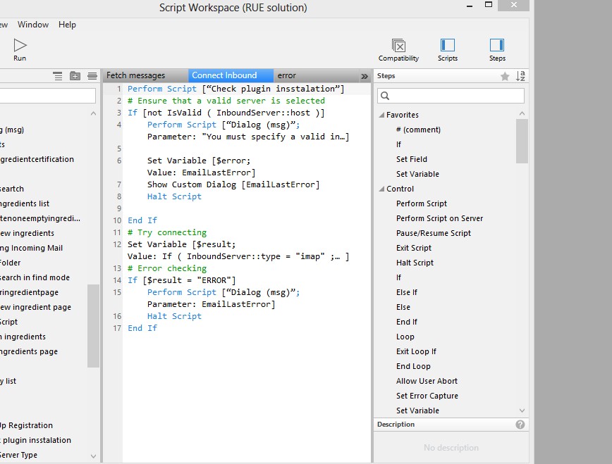Screen dimensions: 612x464
Task: Show favorite steps via star icon
Action: [x=505, y=76]
